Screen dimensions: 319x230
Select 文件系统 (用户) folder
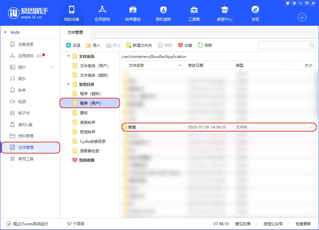tap(91, 66)
